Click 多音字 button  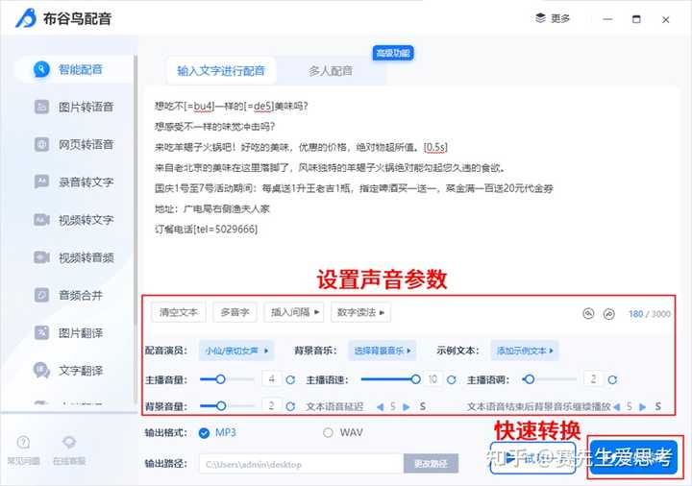[x=235, y=312]
